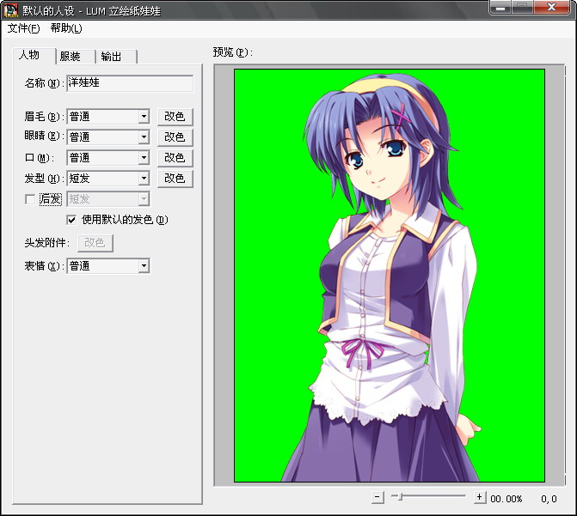Open the 表情 (expression) dropdown
577x516 pixels.
(x=144, y=266)
